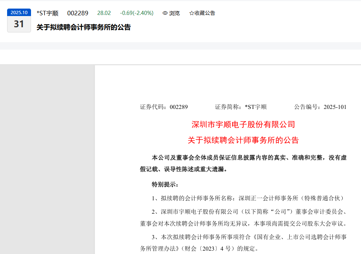The height and width of the screenshot is (254, 361).
Task: Click the line 假记载、误导性陈述或重大遗漏
Action: [x=184, y=169]
